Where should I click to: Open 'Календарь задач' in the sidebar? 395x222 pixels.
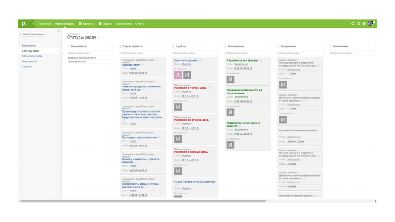pos(32,56)
